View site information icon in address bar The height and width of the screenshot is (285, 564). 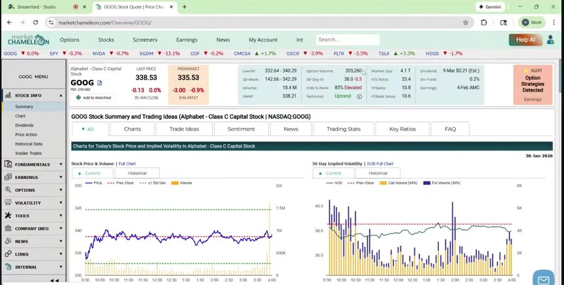pos(51,22)
